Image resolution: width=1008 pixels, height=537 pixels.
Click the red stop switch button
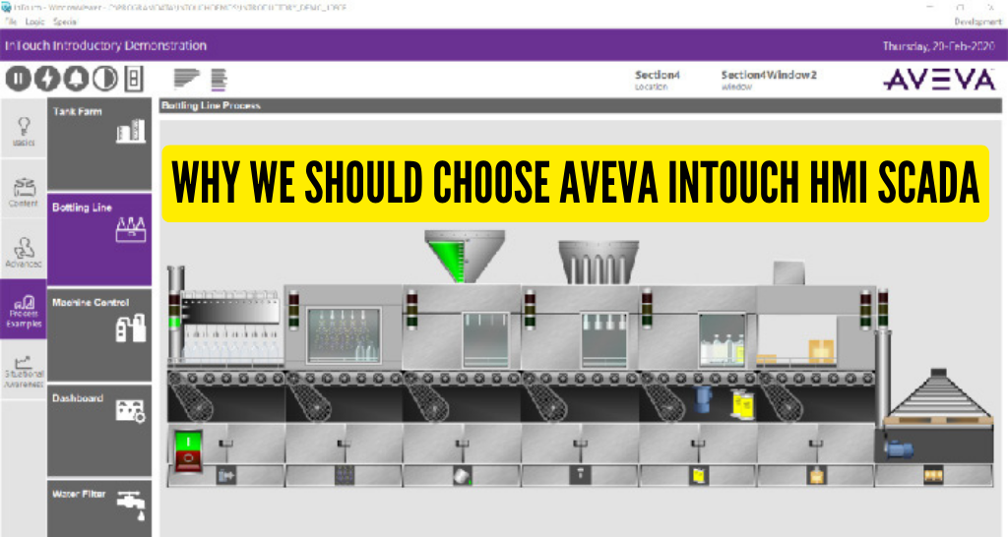pos(188,460)
